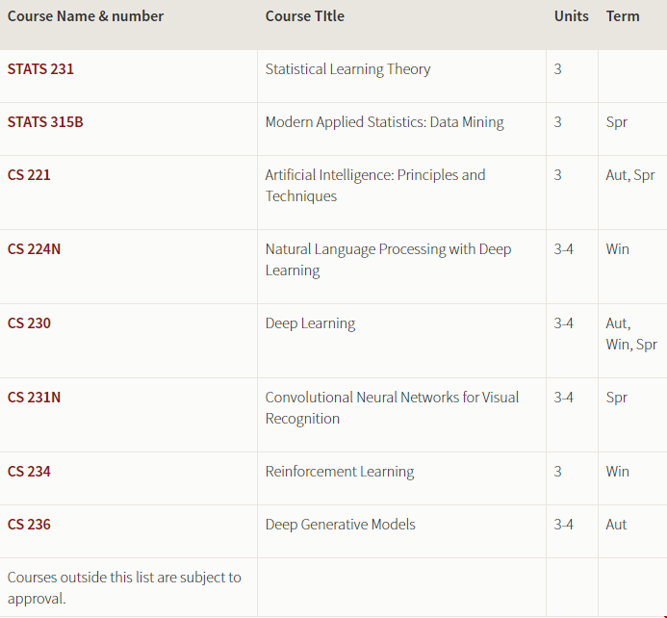This screenshot has height=618, width=667.
Task: Select the courses outside this list note
Action: pos(124,588)
